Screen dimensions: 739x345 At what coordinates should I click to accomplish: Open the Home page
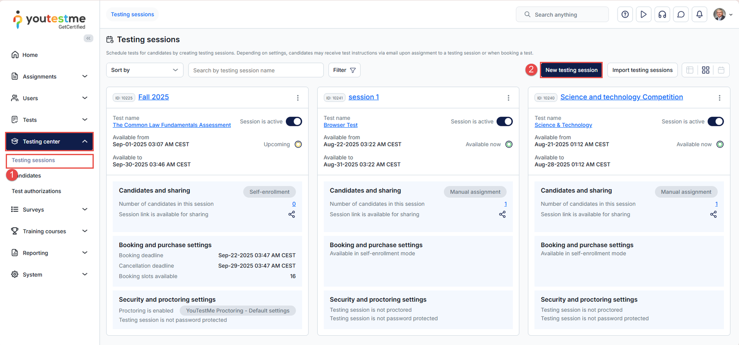(30, 55)
